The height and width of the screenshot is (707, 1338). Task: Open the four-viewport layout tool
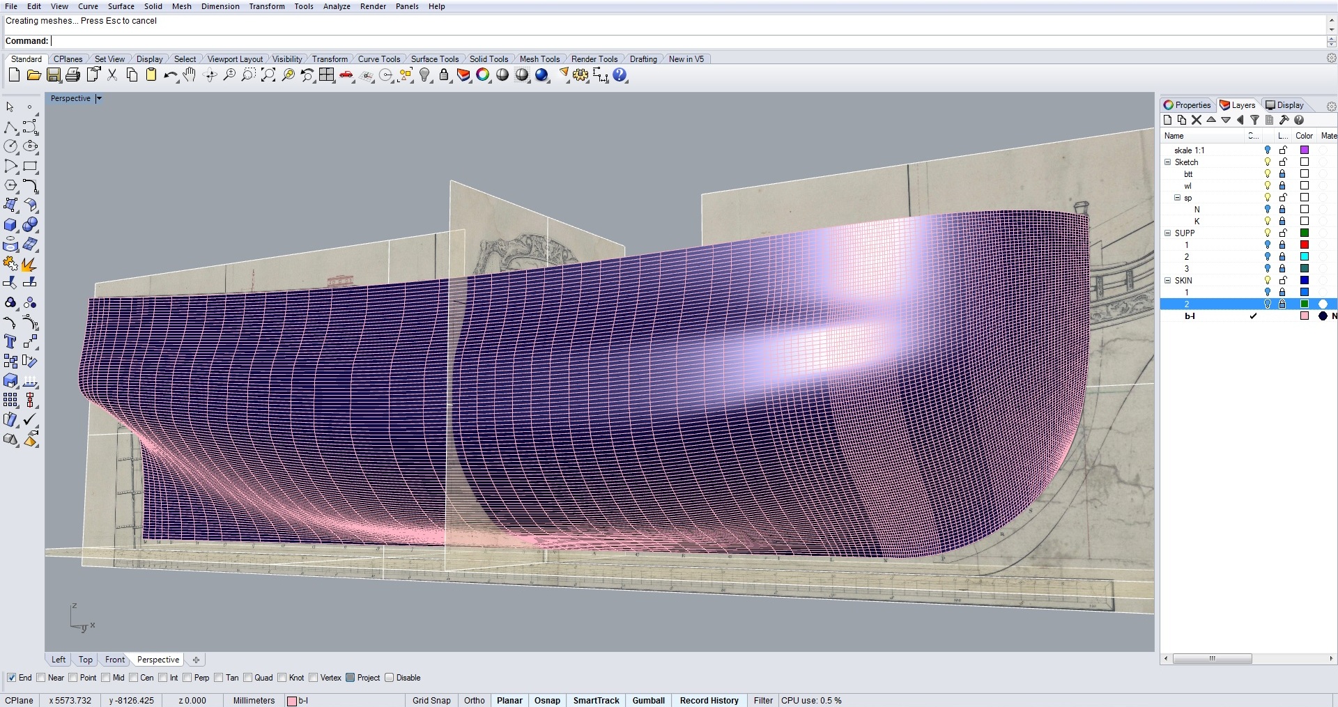[327, 75]
